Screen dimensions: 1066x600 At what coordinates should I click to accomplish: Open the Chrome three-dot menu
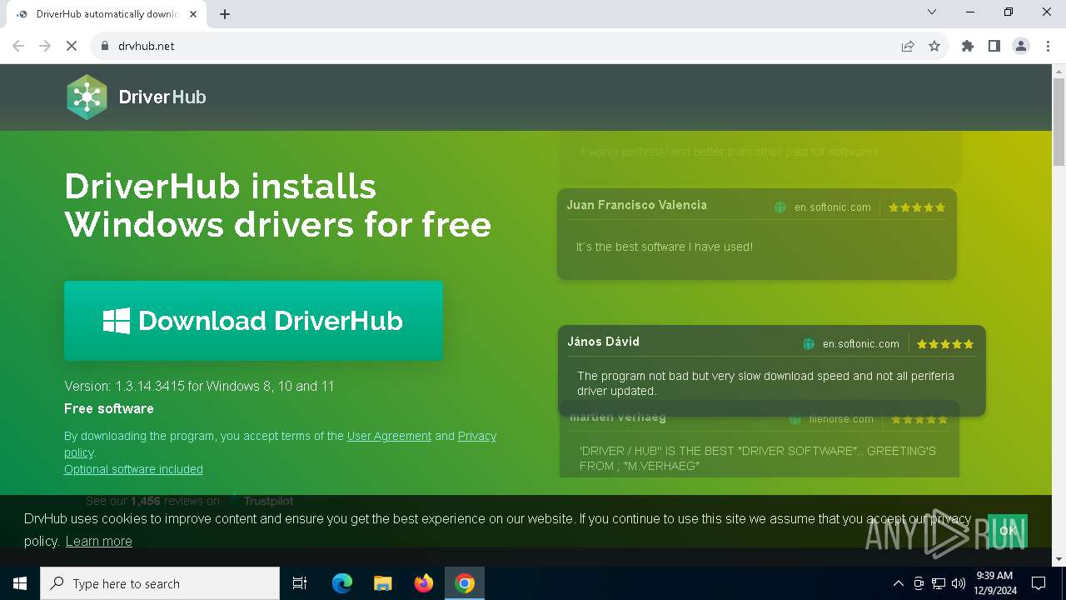pos(1048,46)
